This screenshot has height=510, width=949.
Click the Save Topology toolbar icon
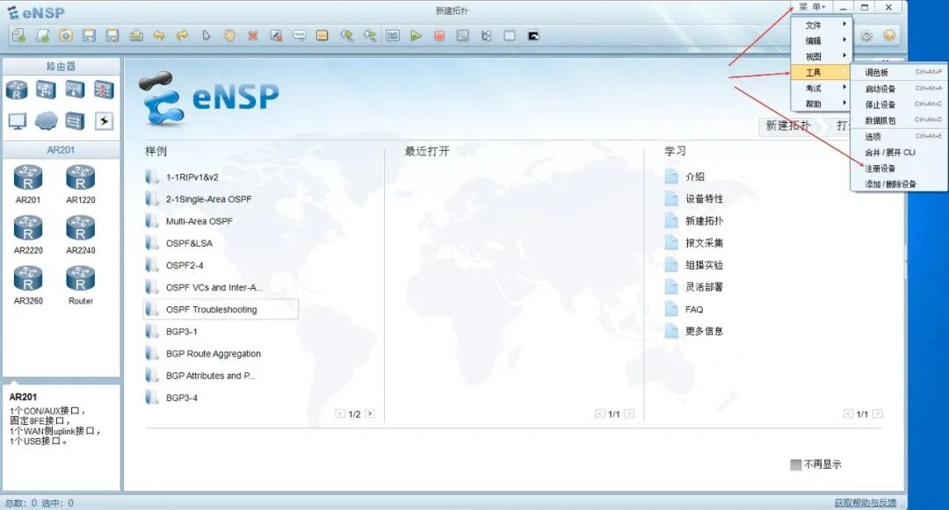click(89, 36)
